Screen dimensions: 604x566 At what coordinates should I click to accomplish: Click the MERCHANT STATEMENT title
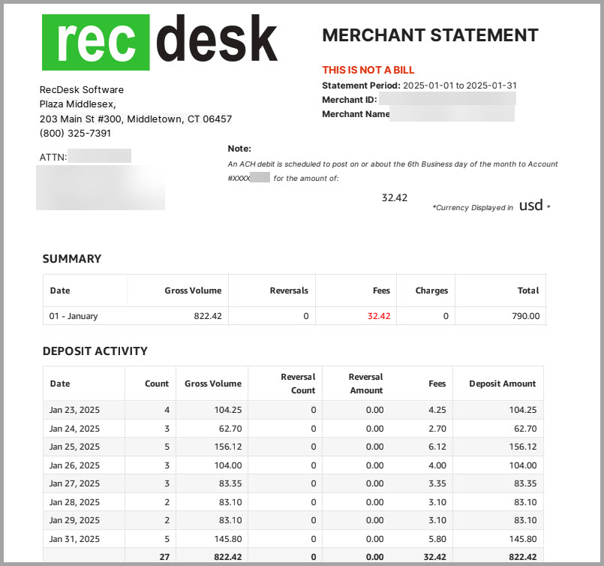coord(430,35)
